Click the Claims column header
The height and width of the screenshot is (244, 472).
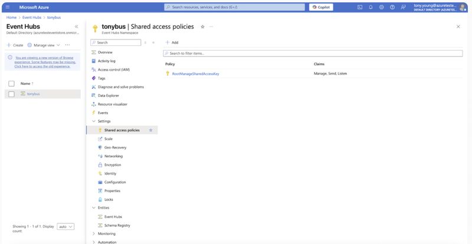pyautogui.click(x=319, y=64)
